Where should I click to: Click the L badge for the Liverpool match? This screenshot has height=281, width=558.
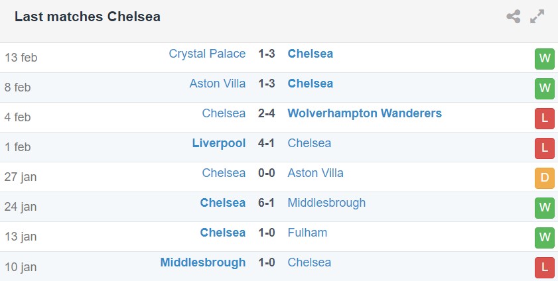click(544, 148)
